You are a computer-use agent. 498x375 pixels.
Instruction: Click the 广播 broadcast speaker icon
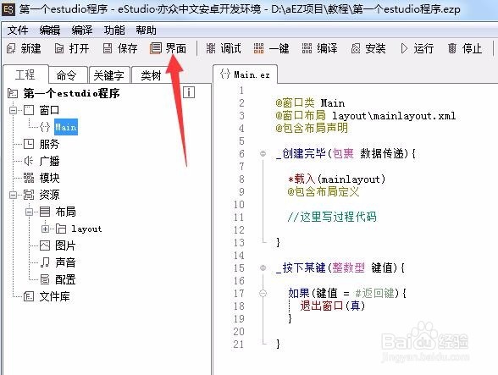29,161
